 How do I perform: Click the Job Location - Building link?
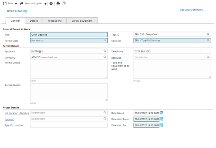17,113
